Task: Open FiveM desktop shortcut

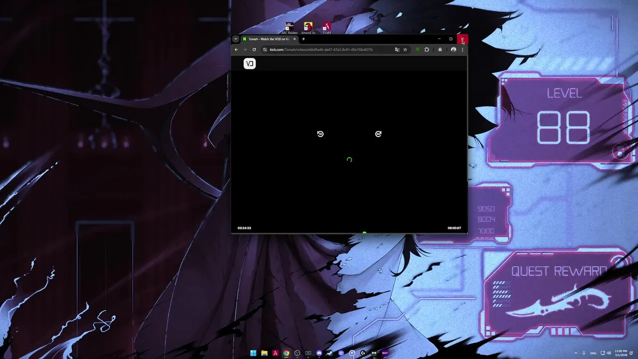Action: coord(326,28)
